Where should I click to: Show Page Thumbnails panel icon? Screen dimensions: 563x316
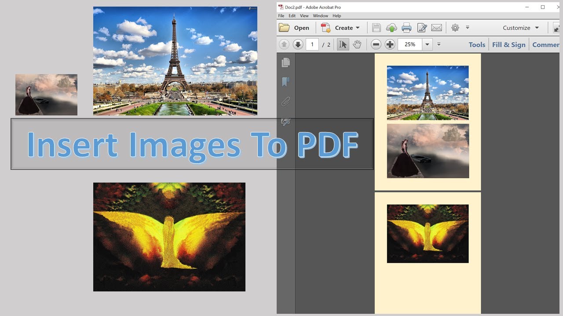[286, 62]
